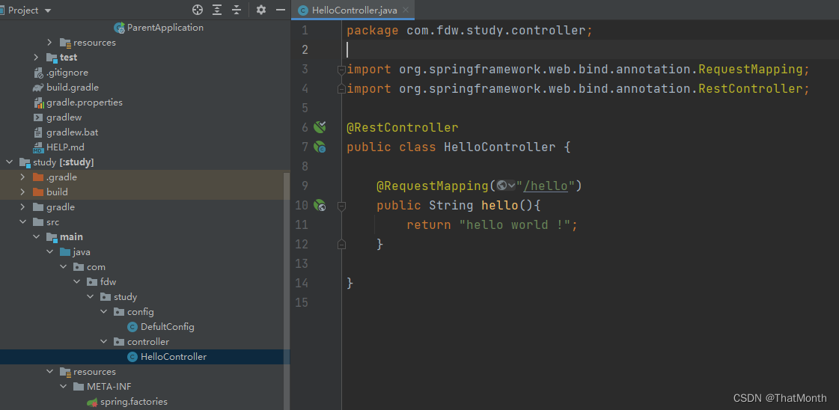Expand the resources folder under ParentApplication
The height and width of the screenshot is (410, 839).
point(49,42)
